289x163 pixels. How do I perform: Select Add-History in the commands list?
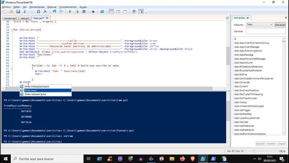point(241,102)
